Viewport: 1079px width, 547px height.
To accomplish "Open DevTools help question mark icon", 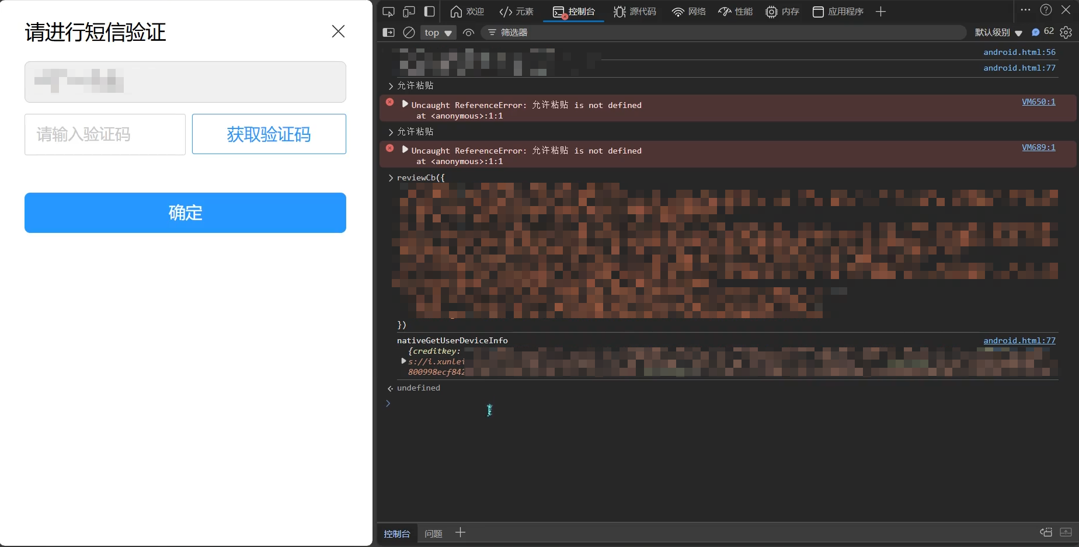I will point(1046,10).
